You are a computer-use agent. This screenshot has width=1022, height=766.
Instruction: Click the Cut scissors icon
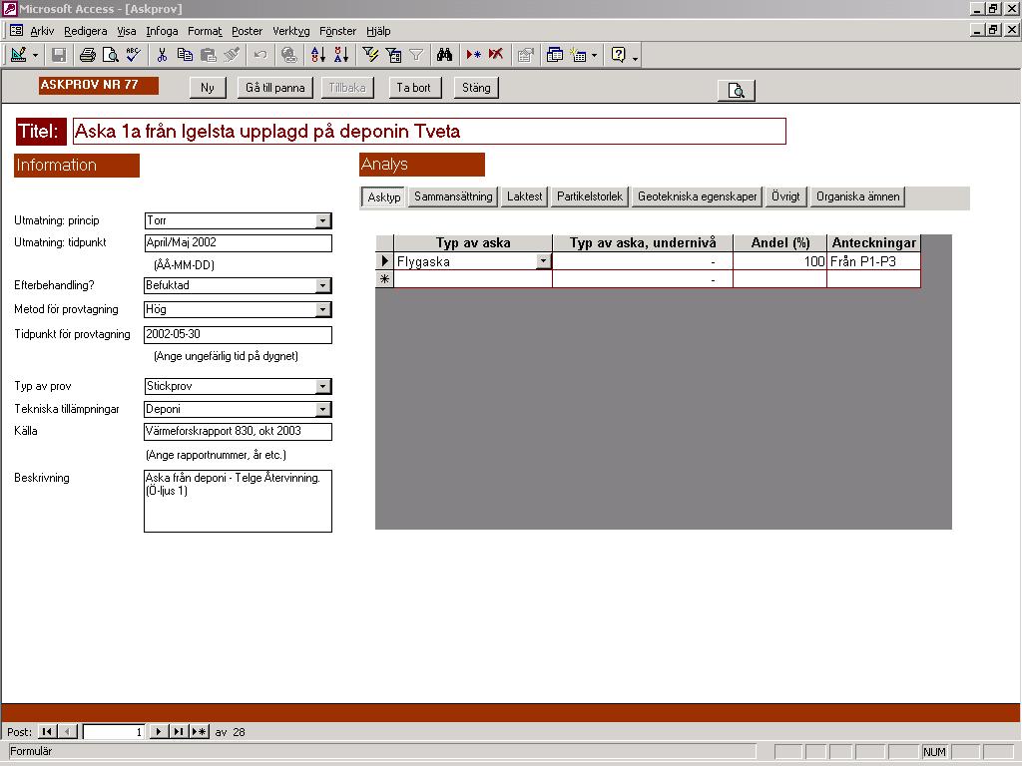click(x=162, y=55)
